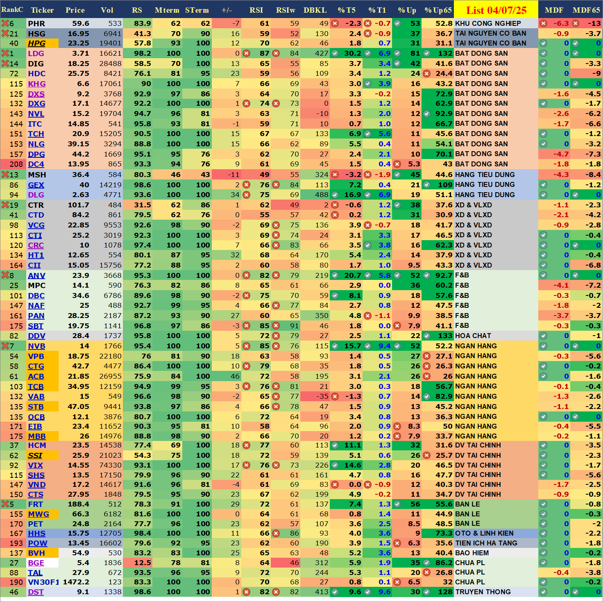Image resolution: width=603 pixels, height=602 pixels.
Task: Open the DST ticker link
Action: 36,592
